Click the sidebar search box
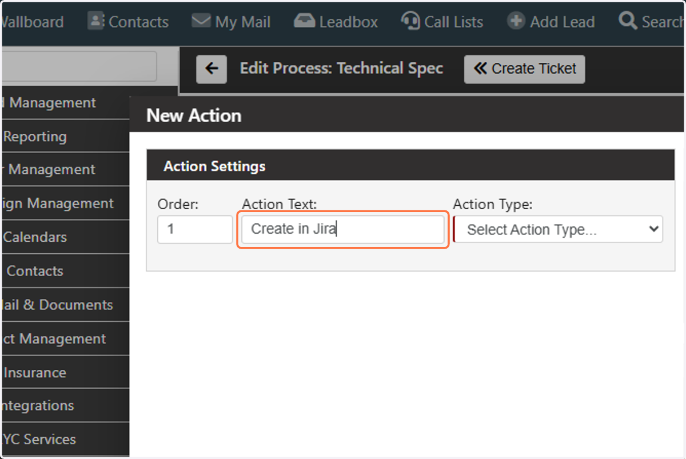 pos(79,66)
